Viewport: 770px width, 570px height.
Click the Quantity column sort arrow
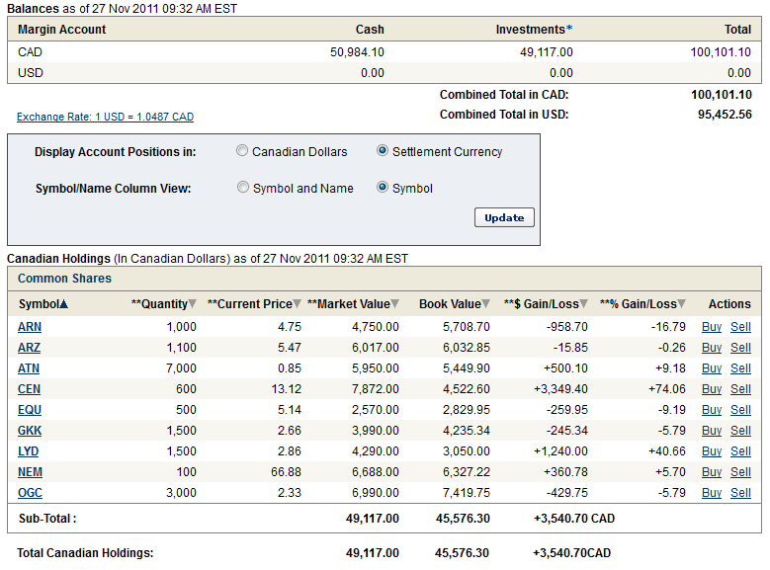[x=193, y=304]
